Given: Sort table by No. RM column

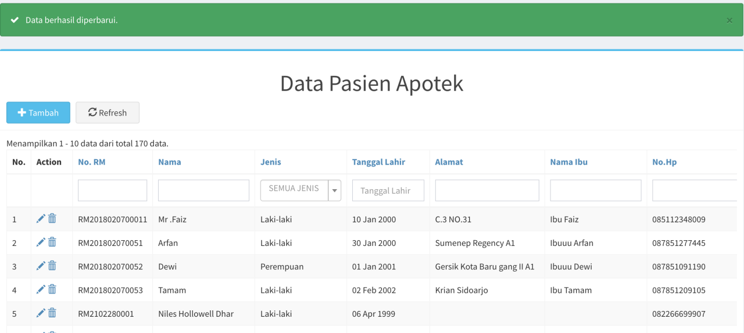Looking at the screenshot, I should tap(92, 162).
